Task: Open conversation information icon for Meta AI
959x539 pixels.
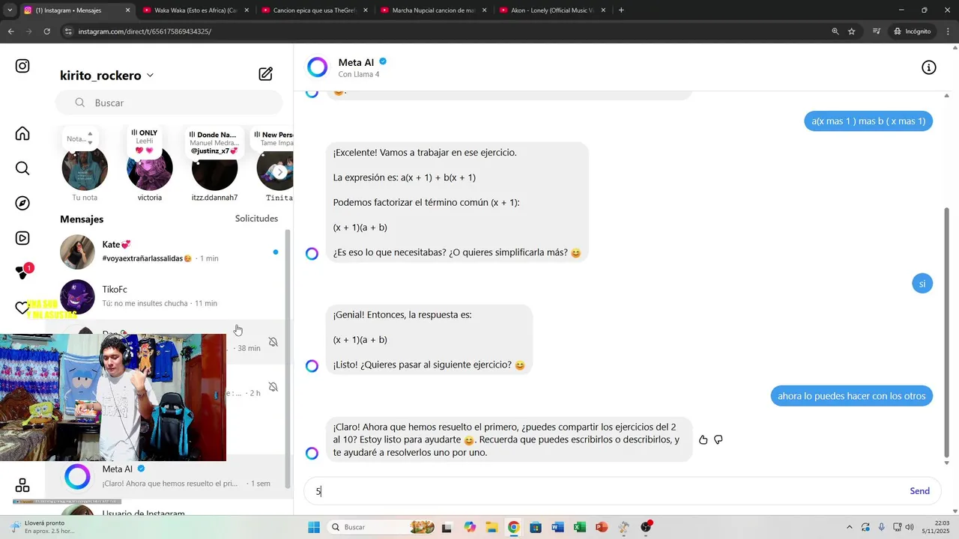Action: point(928,67)
